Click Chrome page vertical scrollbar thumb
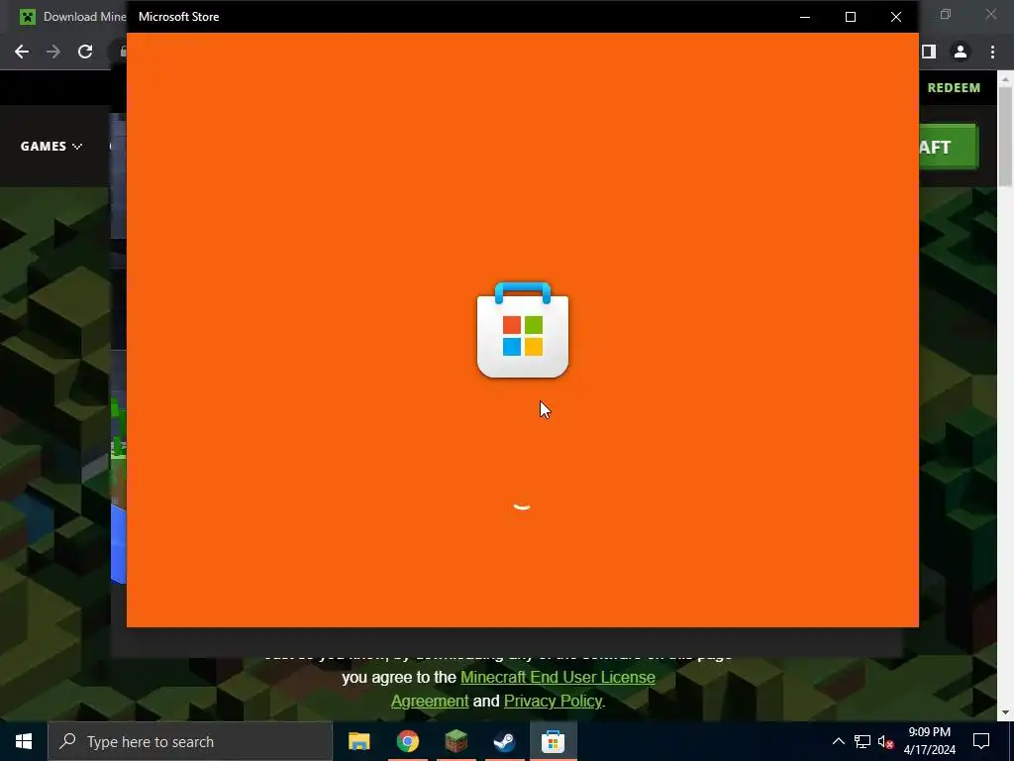 1006,136
